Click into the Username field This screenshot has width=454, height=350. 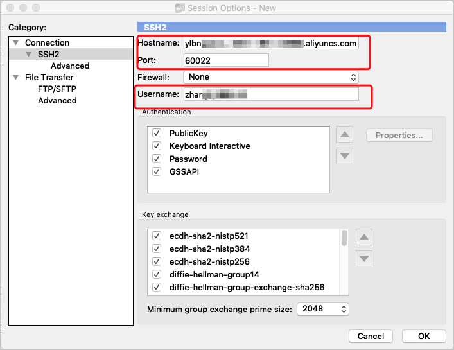pyautogui.click(x=271, y=94)
